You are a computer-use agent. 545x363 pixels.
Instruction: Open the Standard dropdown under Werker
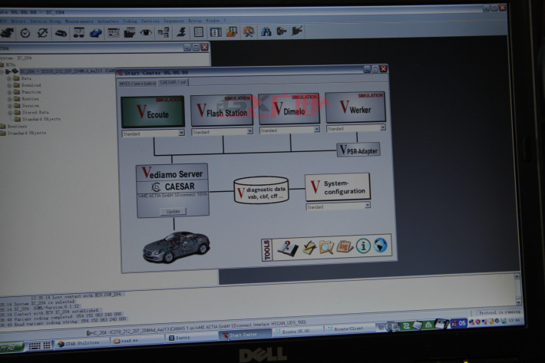pyautogui.click(x=382, y=128)
